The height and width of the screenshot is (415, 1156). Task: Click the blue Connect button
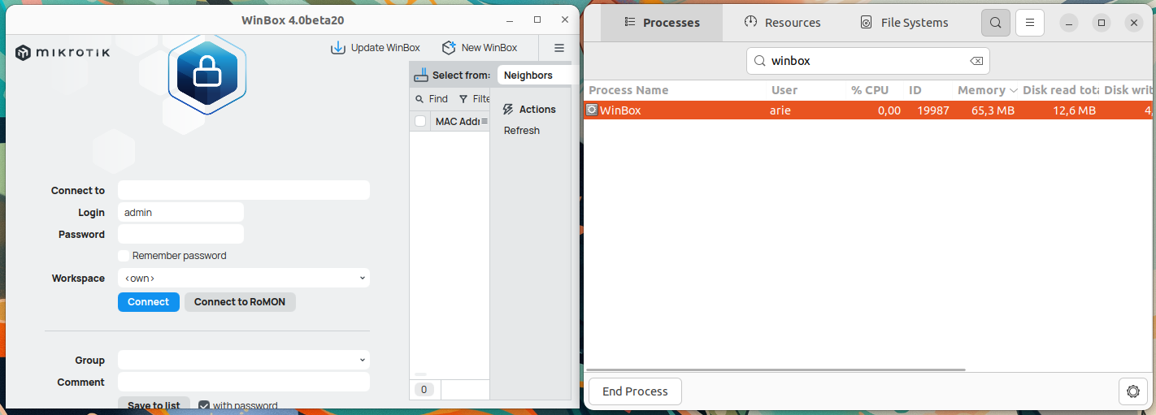pos(149,302)
